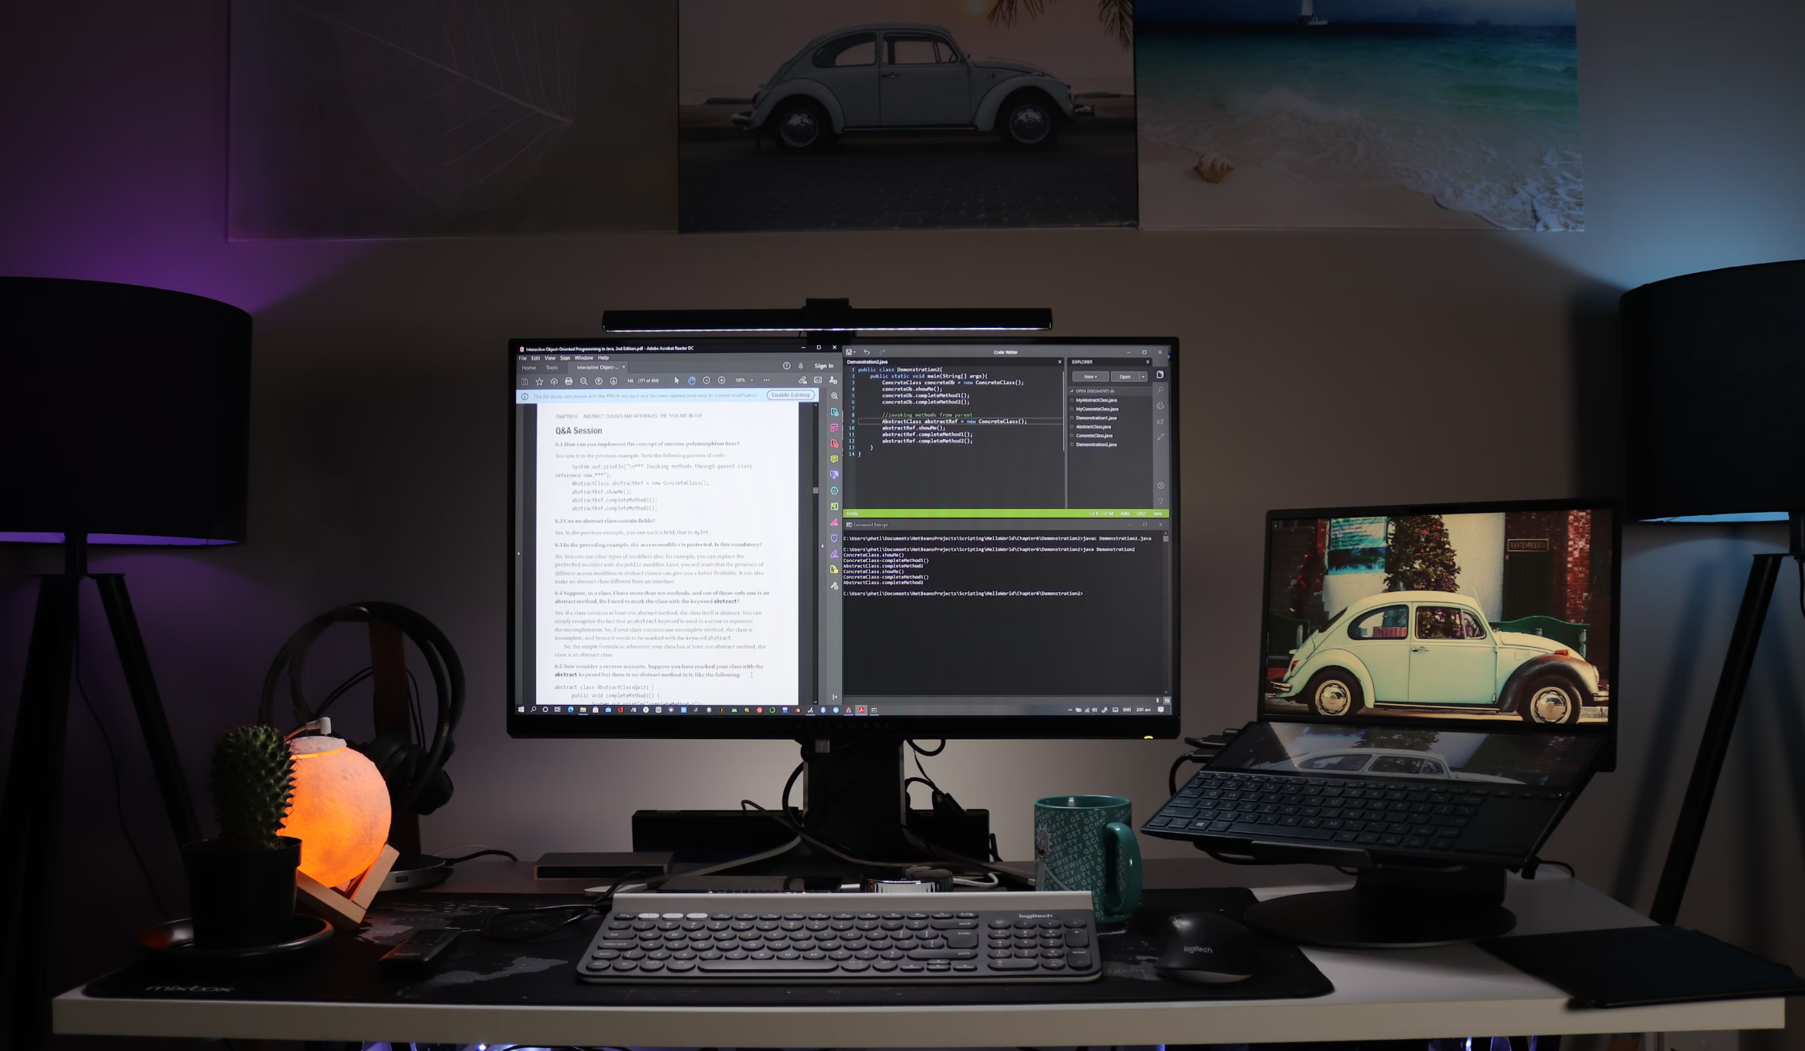This screenshot has height=1051, width=1805.
Task: Click the Enable Editing button
Action: pos(791,395)
